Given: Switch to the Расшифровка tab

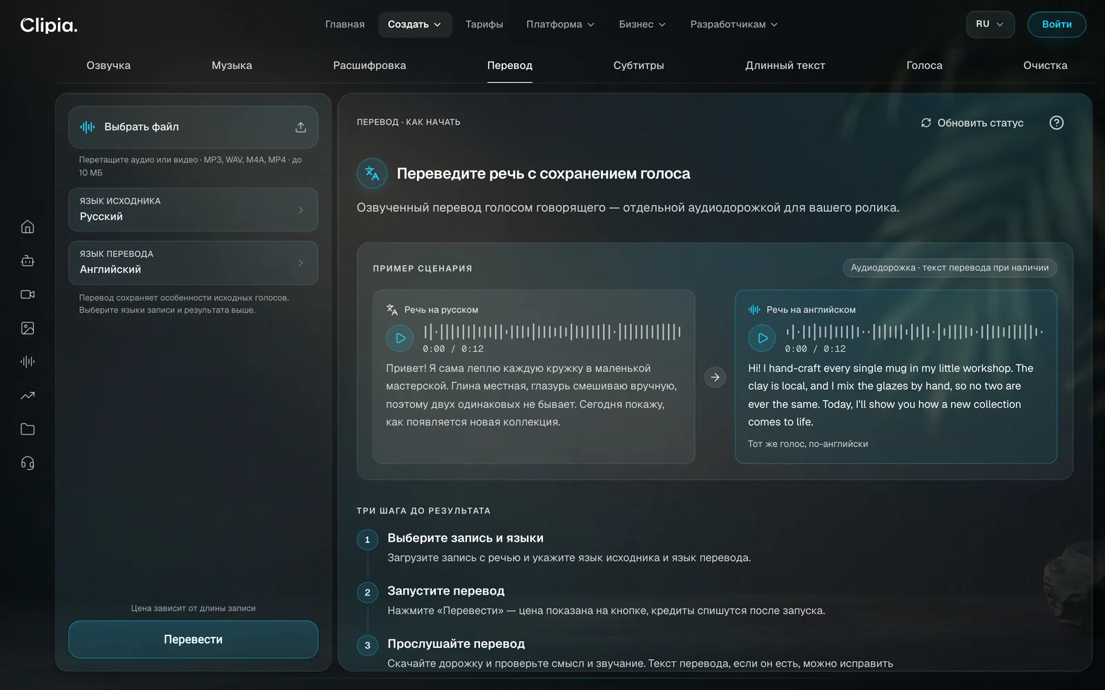Looking at the screenshot, I should [369, 66].
